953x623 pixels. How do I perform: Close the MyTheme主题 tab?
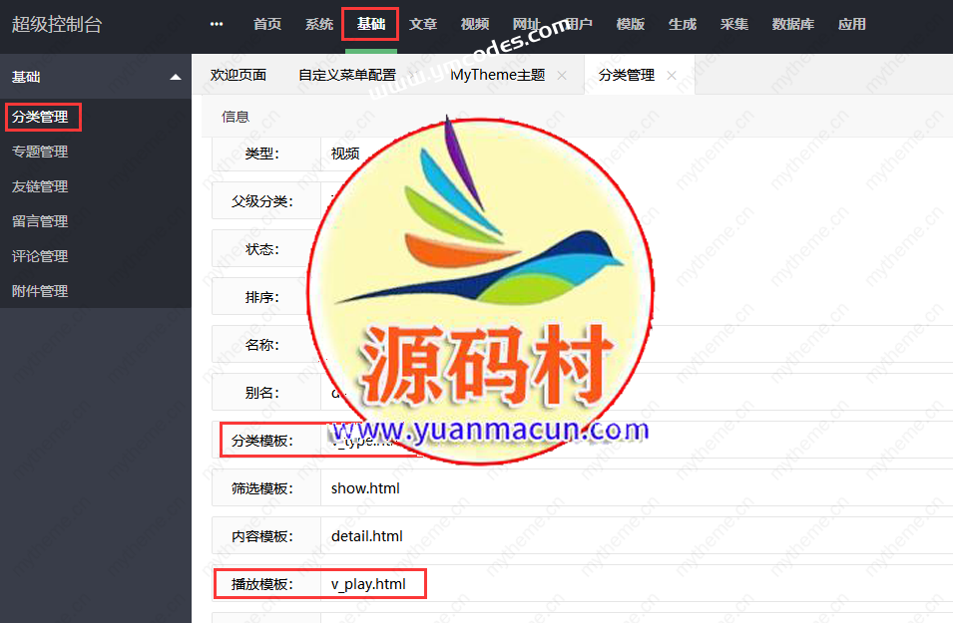tap(562, 76)
